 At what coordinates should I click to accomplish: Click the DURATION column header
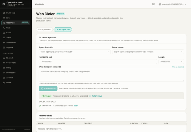(x=134, y=123)
